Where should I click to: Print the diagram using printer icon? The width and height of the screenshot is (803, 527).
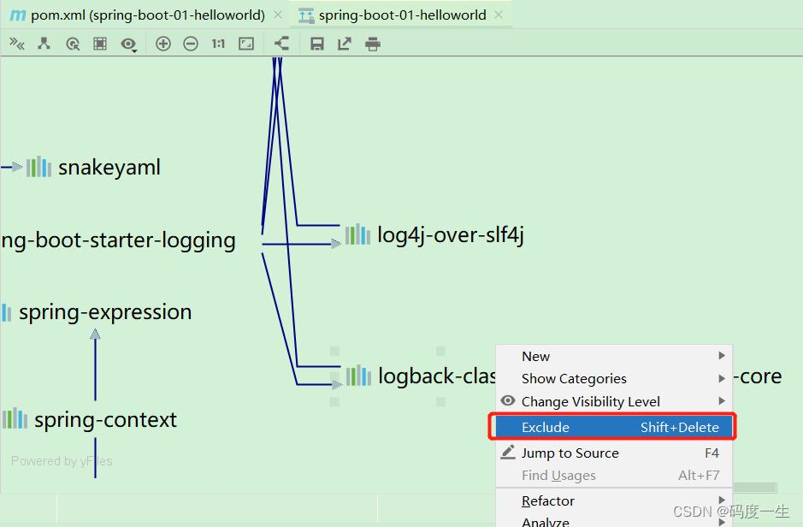(x=373, y=44)
